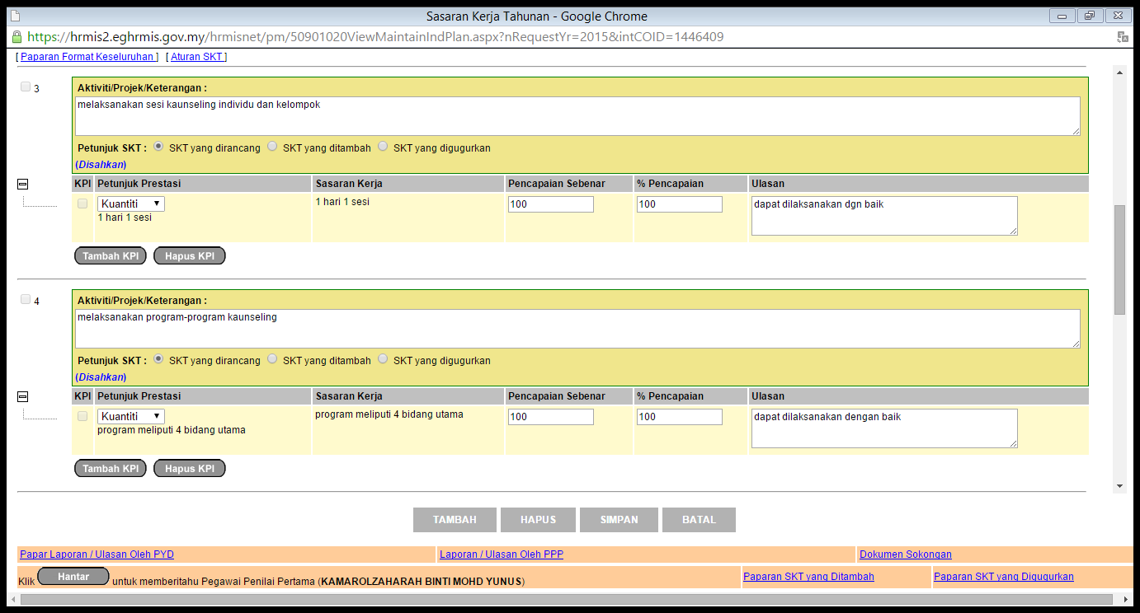Open Kuantiti dropdown in '1 hari 1 sesi' row
1140x613 pixels.
click(131, 204)
